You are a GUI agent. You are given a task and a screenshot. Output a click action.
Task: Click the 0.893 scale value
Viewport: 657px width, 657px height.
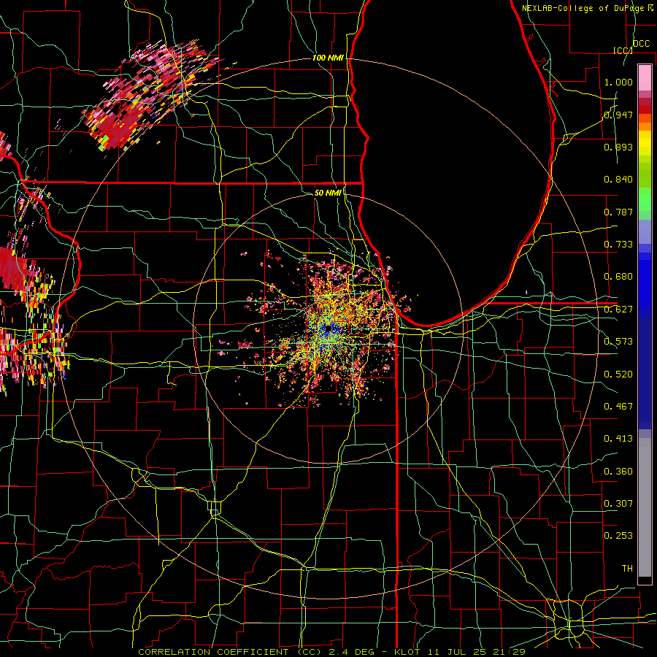click(x=618, y=147)
